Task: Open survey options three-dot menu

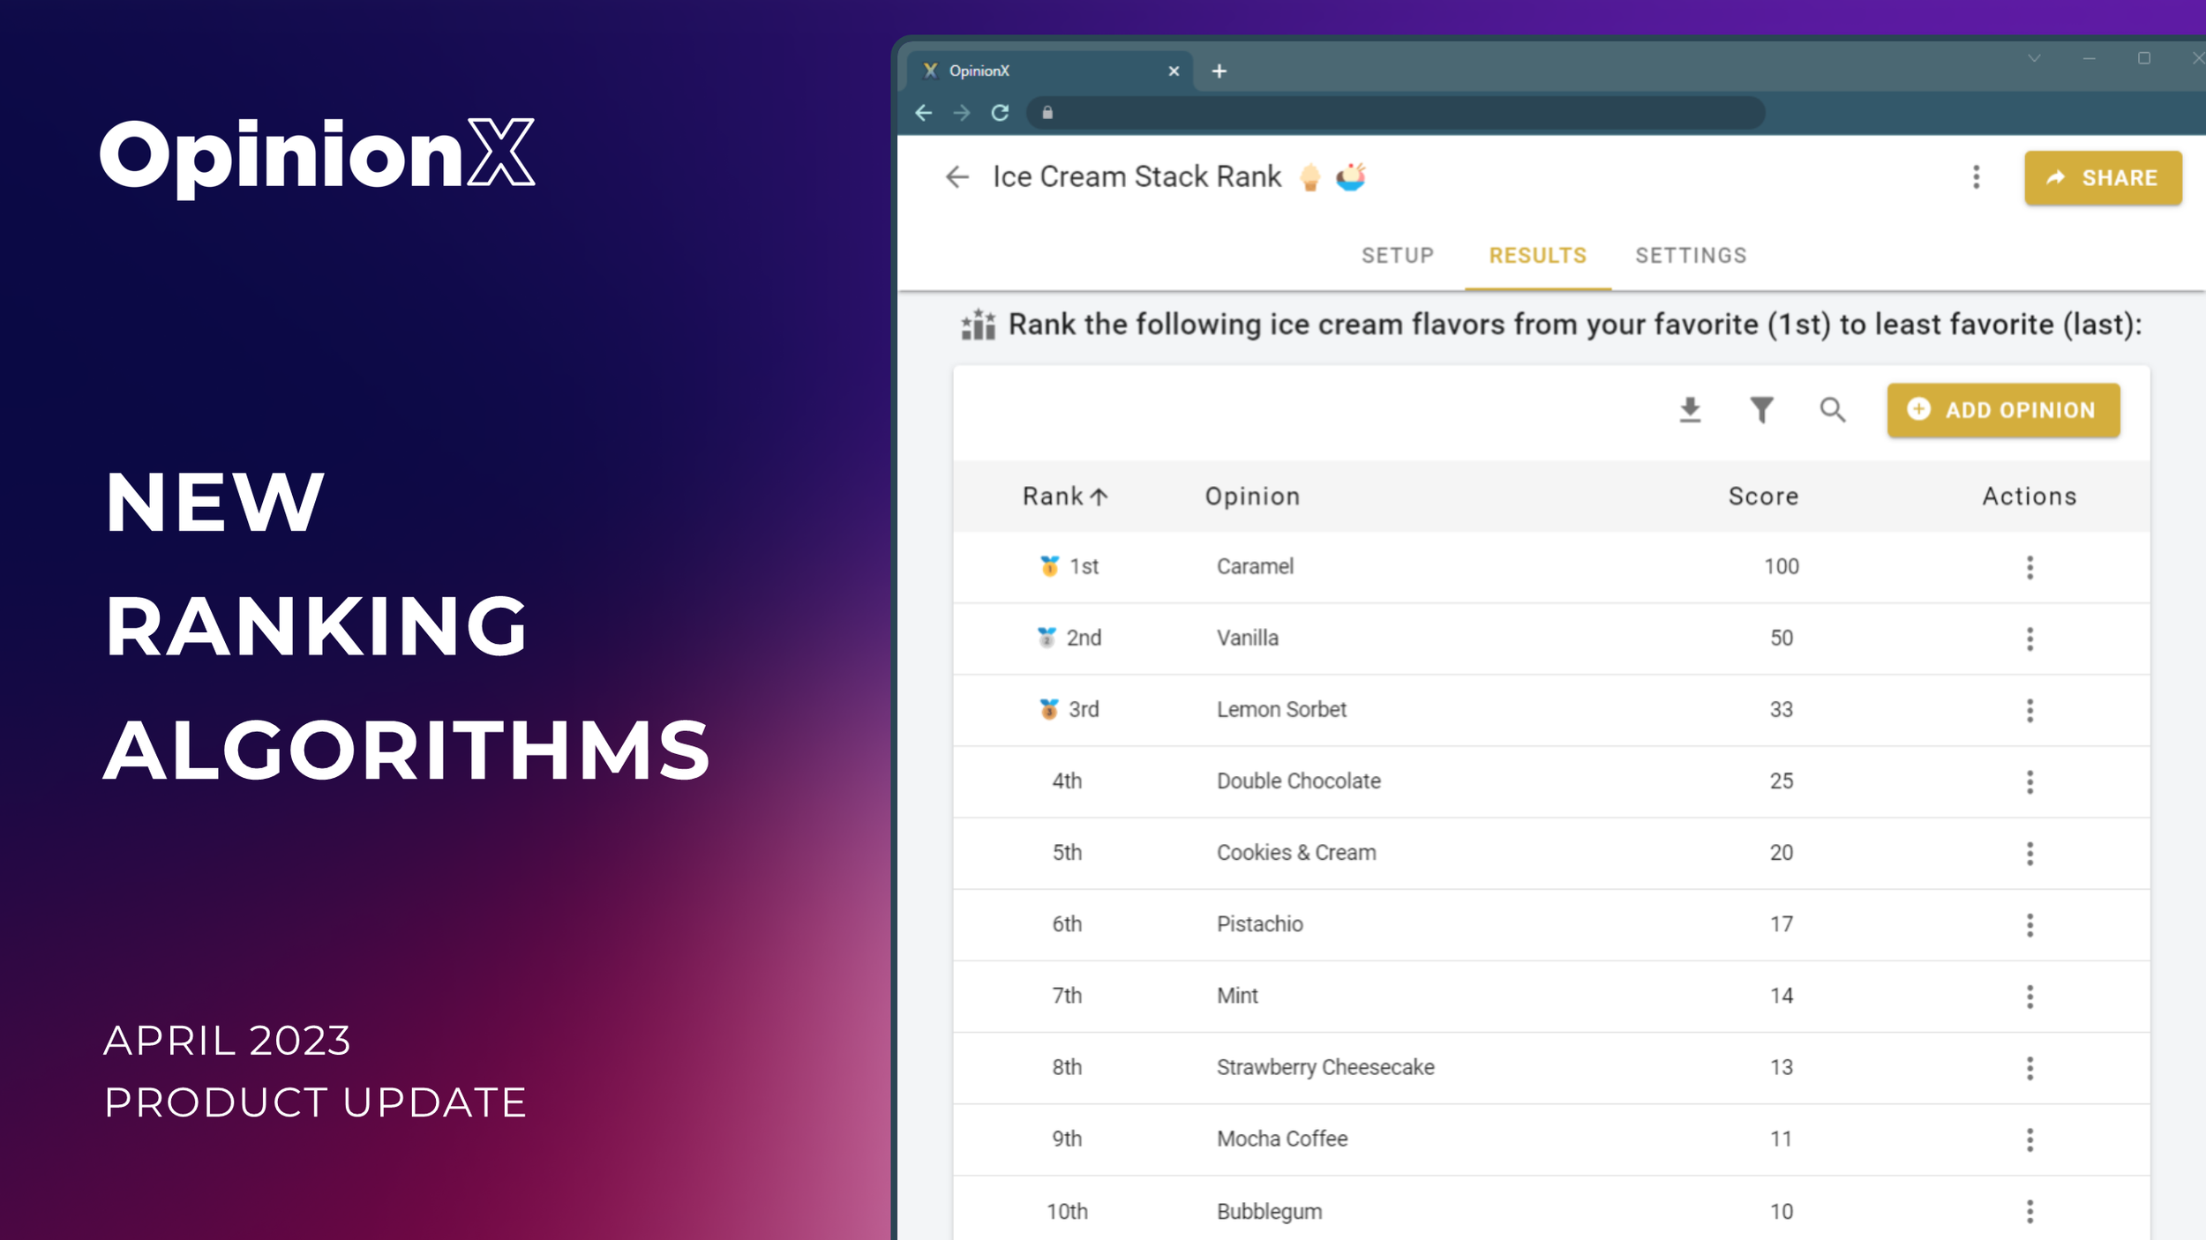Action: coord(1976,177)
